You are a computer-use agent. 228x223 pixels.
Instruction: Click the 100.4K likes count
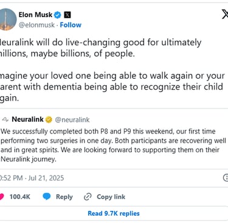pyautogui.click(x=20, y=197)
